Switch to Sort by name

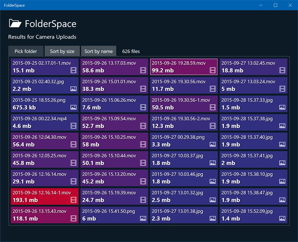click(x=98, y=51)
